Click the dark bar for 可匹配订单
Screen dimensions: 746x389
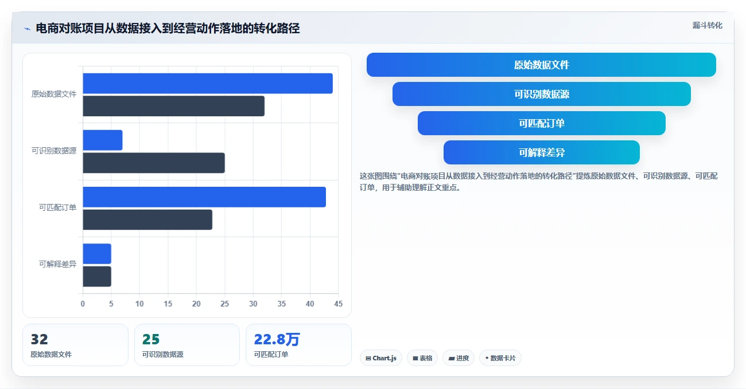click(x=147, y=219)
